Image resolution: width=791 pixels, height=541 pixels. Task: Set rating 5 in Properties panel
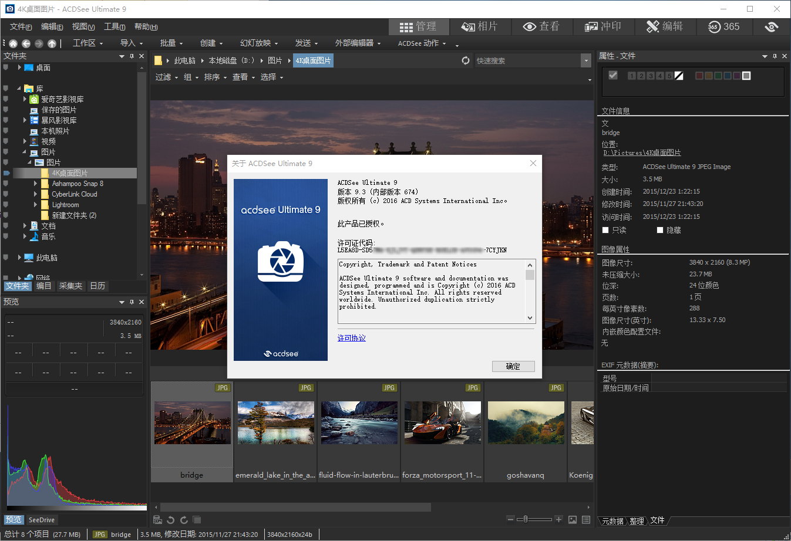click(669, 76)
